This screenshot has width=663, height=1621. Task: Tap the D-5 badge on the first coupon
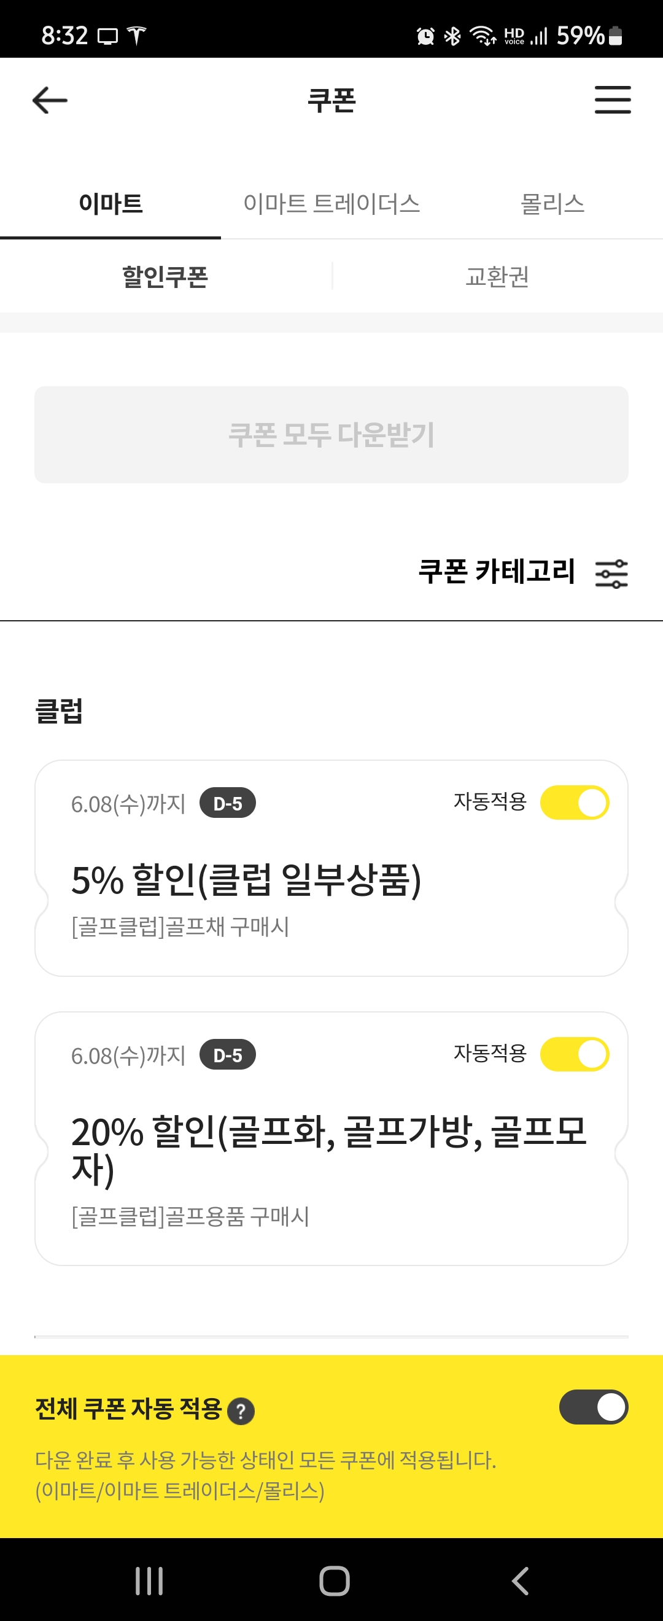click(x=227, y=804)
